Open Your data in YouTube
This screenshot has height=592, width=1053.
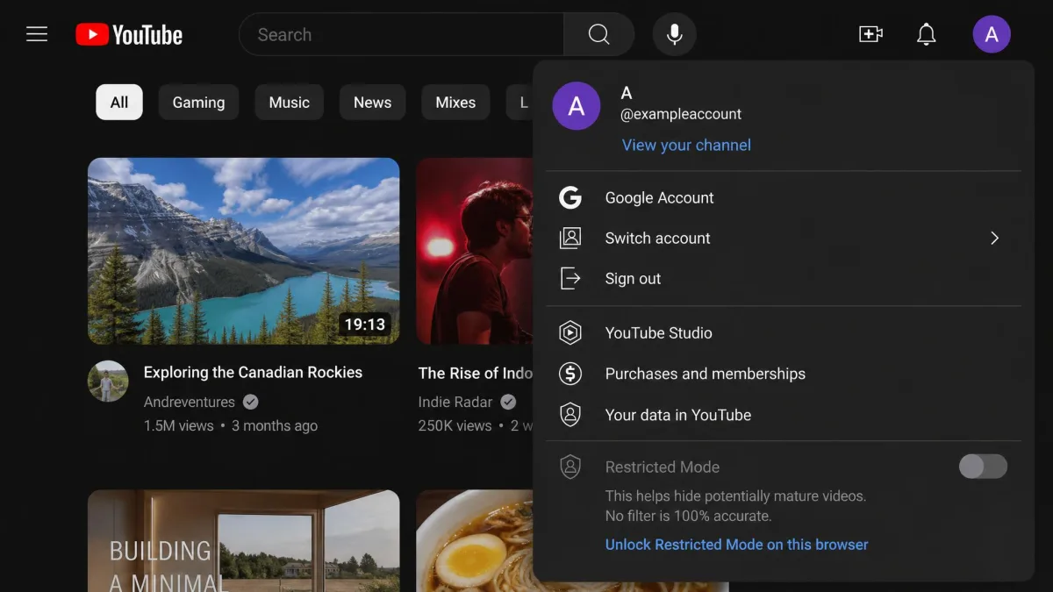[784, 415]
